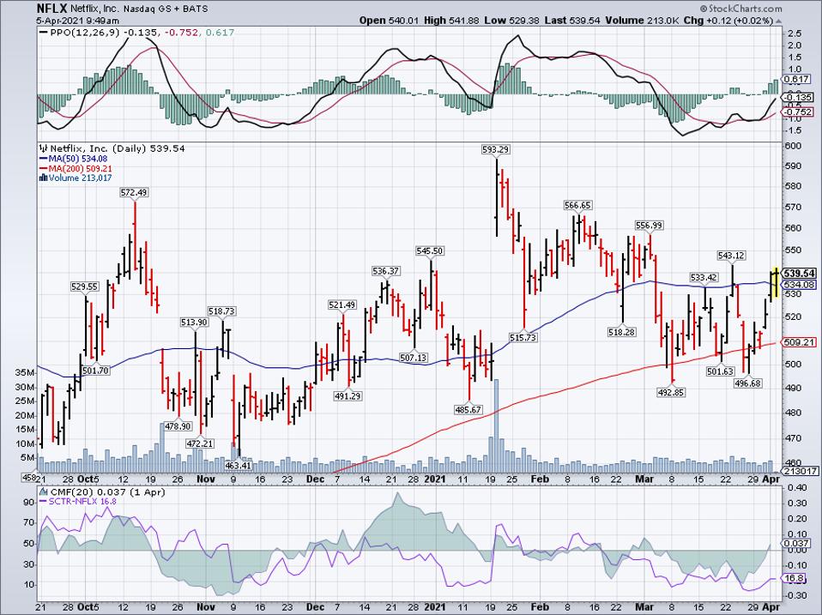Click the 536.37 price label
This screenshot has height=615, width=822.
tap(386, 271)
